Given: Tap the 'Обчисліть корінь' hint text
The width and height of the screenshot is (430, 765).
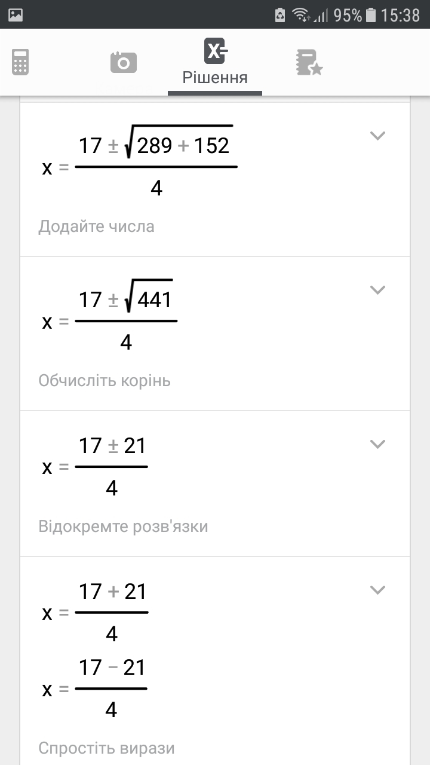Looking at the screenshot, I should tap(105, 381).
